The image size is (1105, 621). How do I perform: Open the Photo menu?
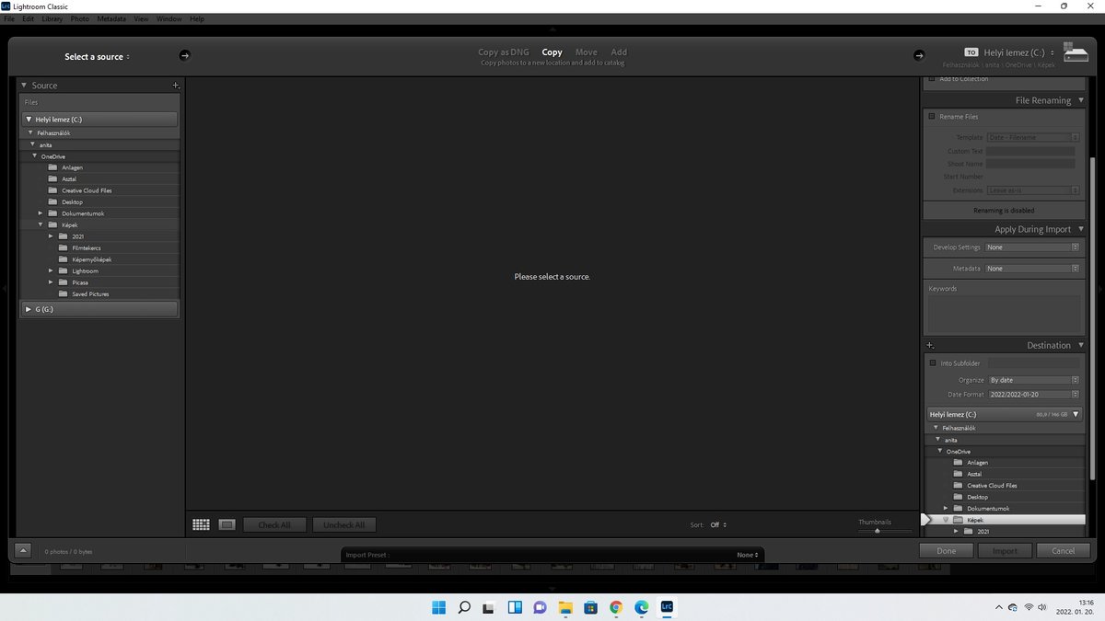[x=80, y=18]
